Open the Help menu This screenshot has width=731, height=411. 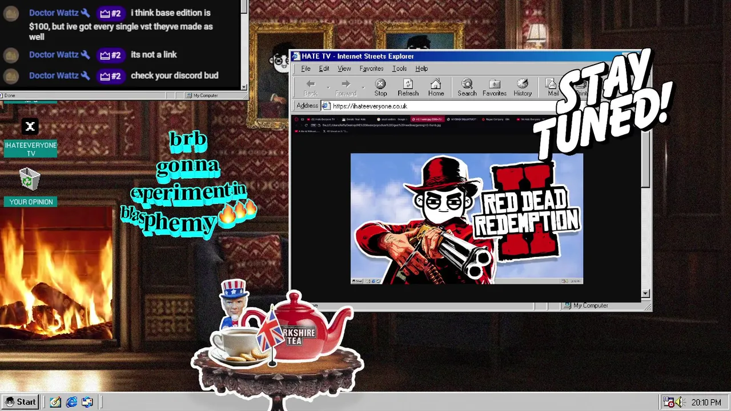[x=421, y=68]
